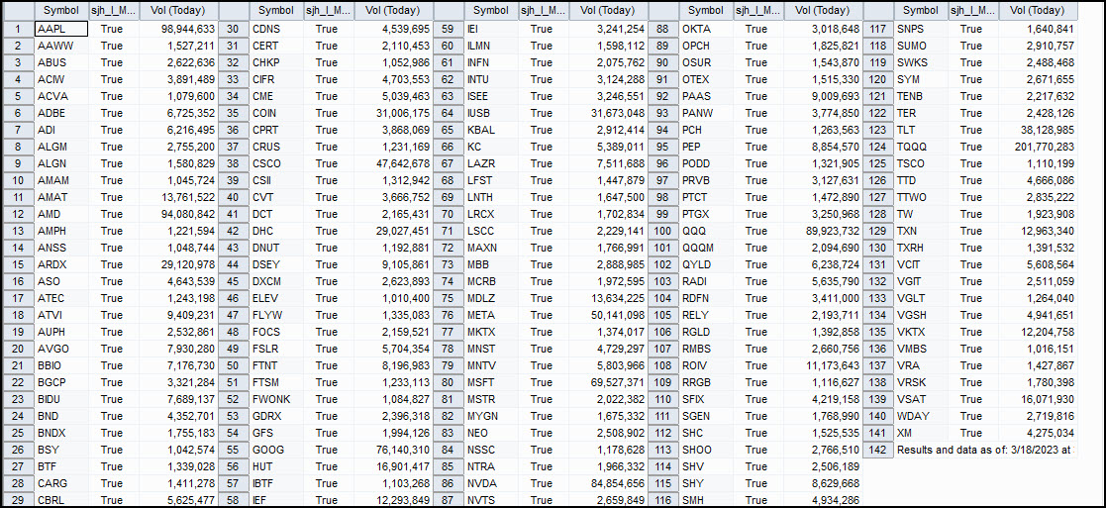Click the True cell in the IUSB row
Viewport: 1106px width, 508px height.
[544, 113]
